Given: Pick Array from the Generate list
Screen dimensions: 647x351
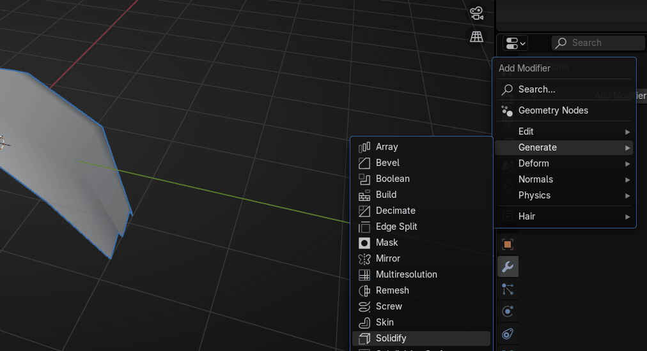Looking at the screenshot, I should tap(387, 147).
